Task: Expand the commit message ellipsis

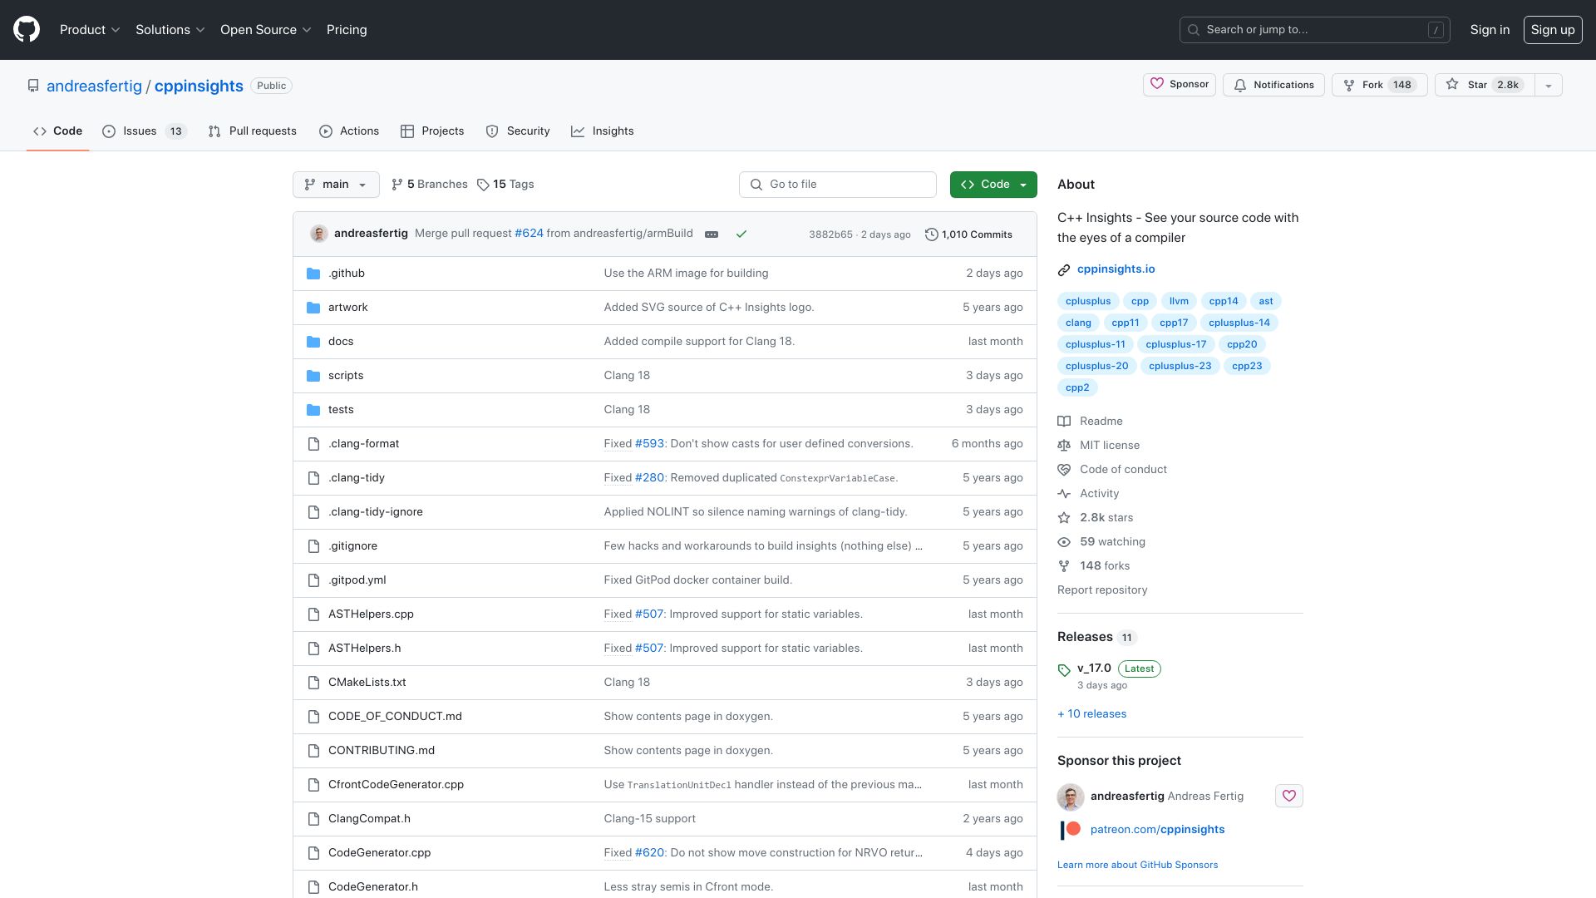Action: [712, 234]
